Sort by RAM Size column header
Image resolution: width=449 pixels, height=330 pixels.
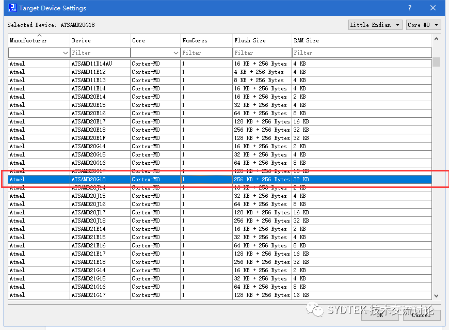(x=362, y=40)
